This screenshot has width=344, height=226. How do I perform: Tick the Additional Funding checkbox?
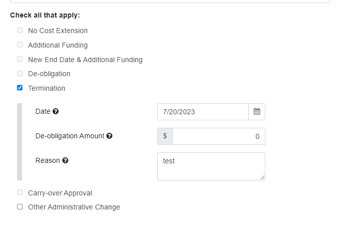pos(20,45)
